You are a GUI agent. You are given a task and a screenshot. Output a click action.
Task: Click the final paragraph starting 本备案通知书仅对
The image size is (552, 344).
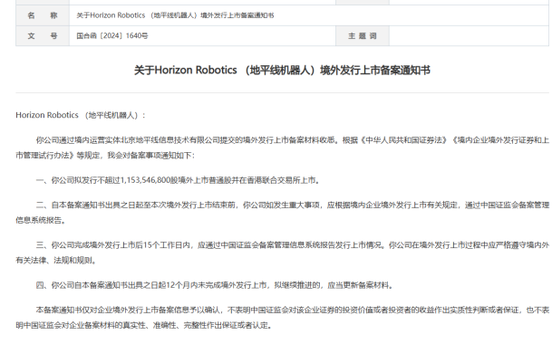click(282, 318)
